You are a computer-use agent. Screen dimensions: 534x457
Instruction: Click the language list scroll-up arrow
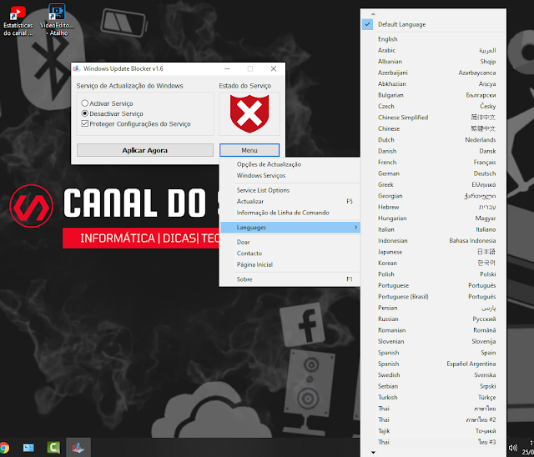click(373, 14)
